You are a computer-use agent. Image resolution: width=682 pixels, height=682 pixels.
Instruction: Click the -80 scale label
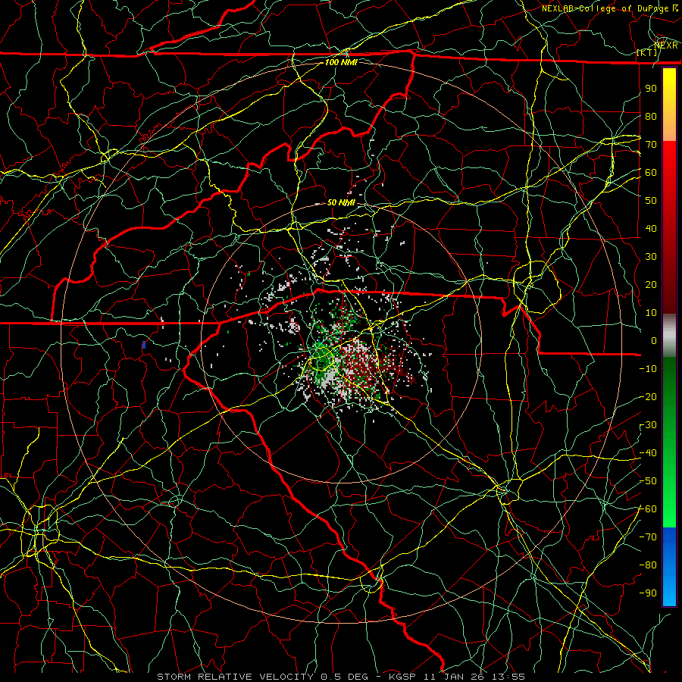[648, 565]
